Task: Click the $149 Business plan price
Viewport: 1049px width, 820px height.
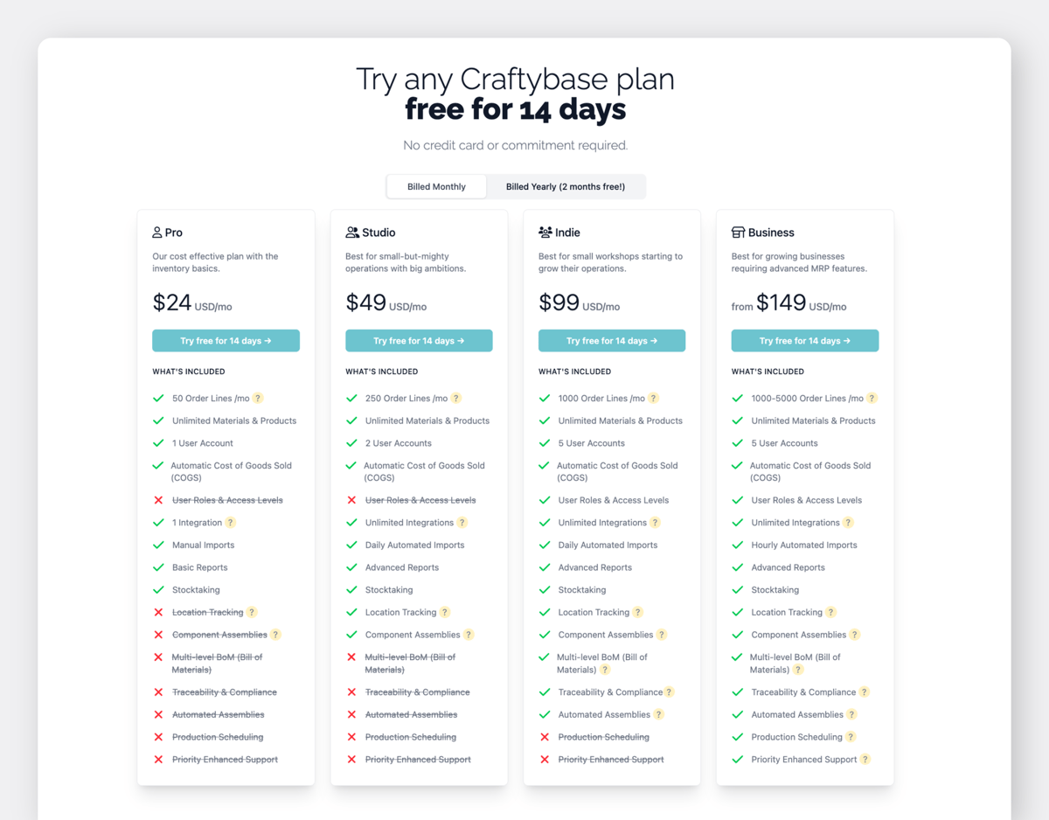Action: [x=781, y=303]
